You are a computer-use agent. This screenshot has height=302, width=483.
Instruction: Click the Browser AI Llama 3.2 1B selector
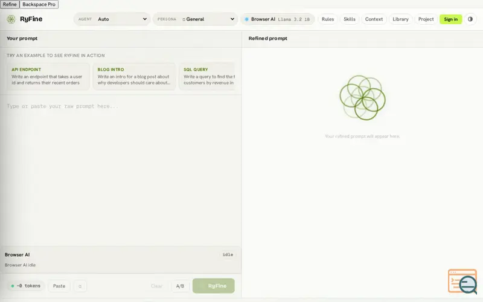tap(277, 19)
